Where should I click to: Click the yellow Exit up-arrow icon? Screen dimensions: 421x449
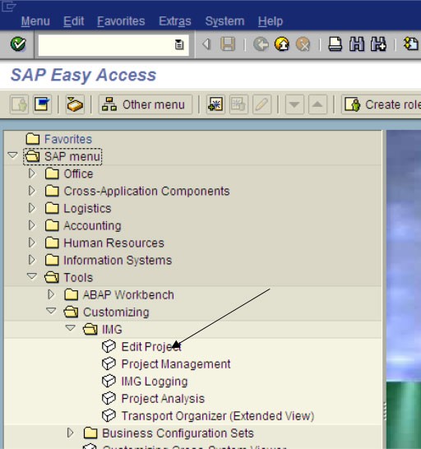[282, 44]
